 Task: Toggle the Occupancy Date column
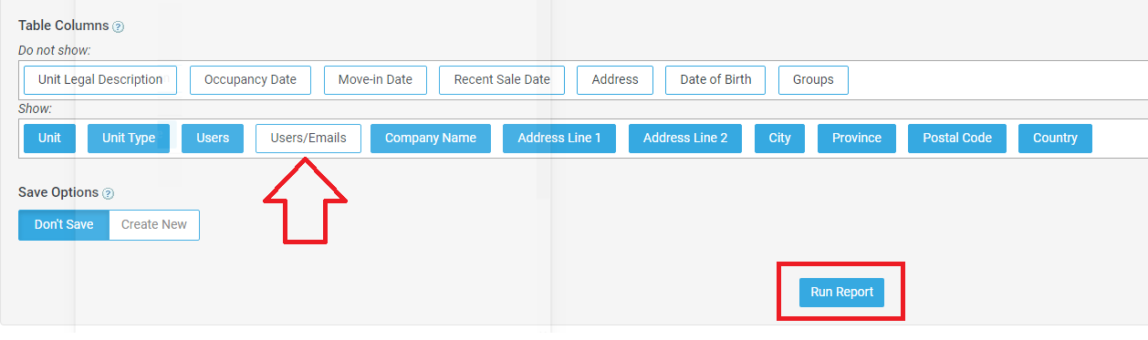click(250, 79)
